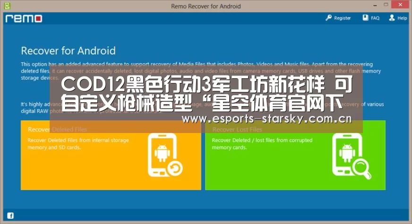Click the Register key icon

pos(328,18)
